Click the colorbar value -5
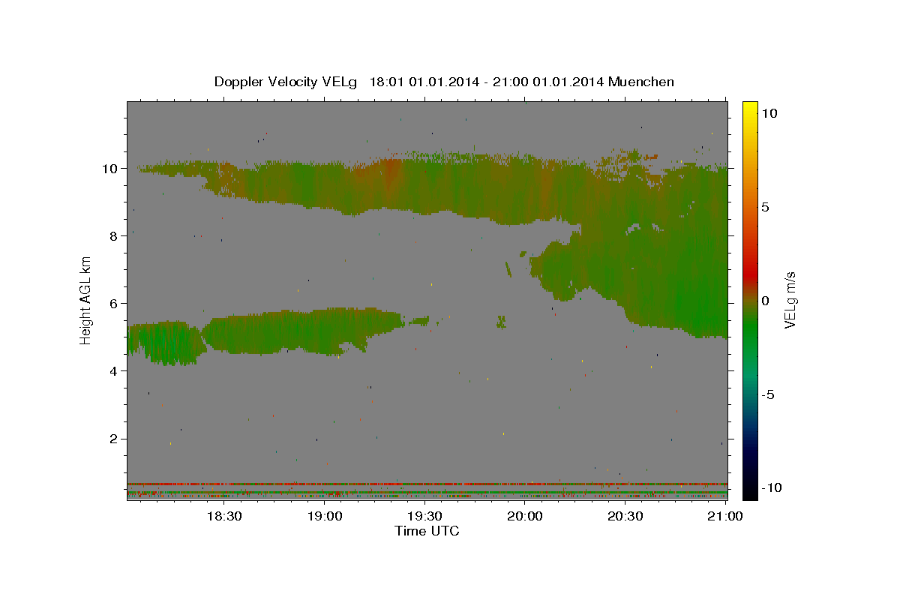Image resolution: width=900 pixels, height=600 pixels. [768, 394]
